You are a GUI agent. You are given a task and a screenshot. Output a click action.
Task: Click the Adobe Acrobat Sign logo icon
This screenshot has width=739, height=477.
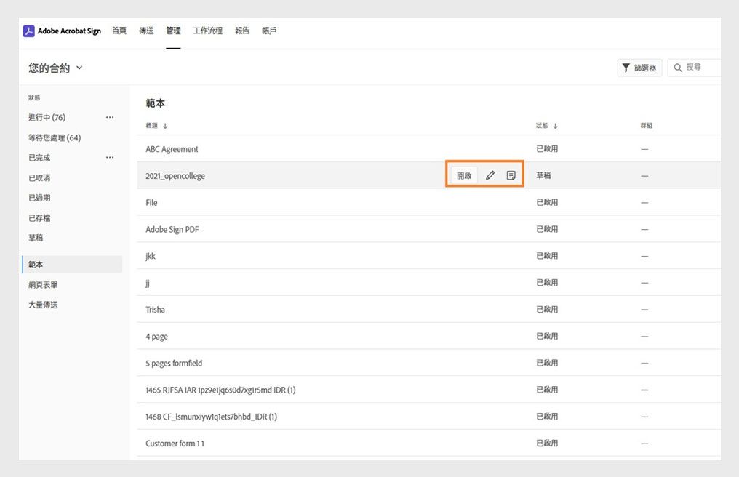(x=29, y=31)
